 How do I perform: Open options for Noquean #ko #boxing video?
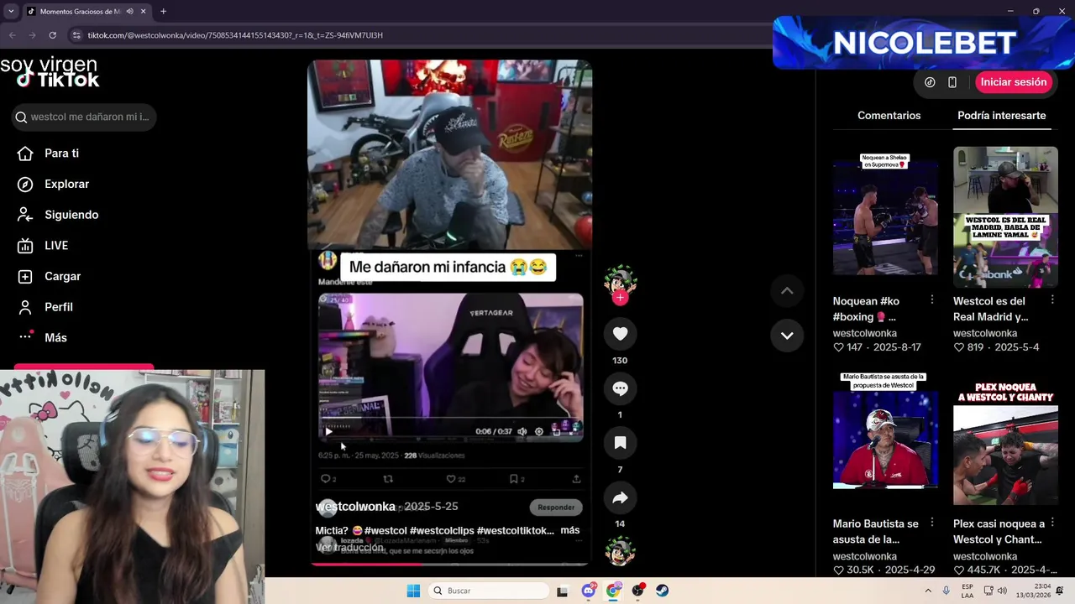click(x=931, y=299)
